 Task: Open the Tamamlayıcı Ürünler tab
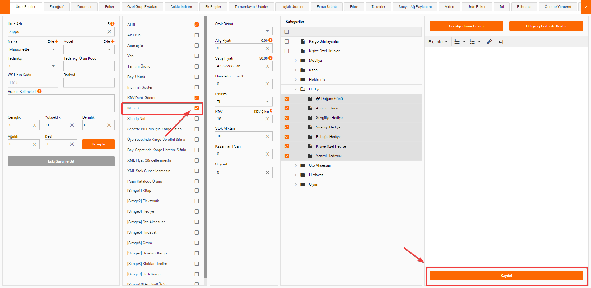[x=251, y=7]
